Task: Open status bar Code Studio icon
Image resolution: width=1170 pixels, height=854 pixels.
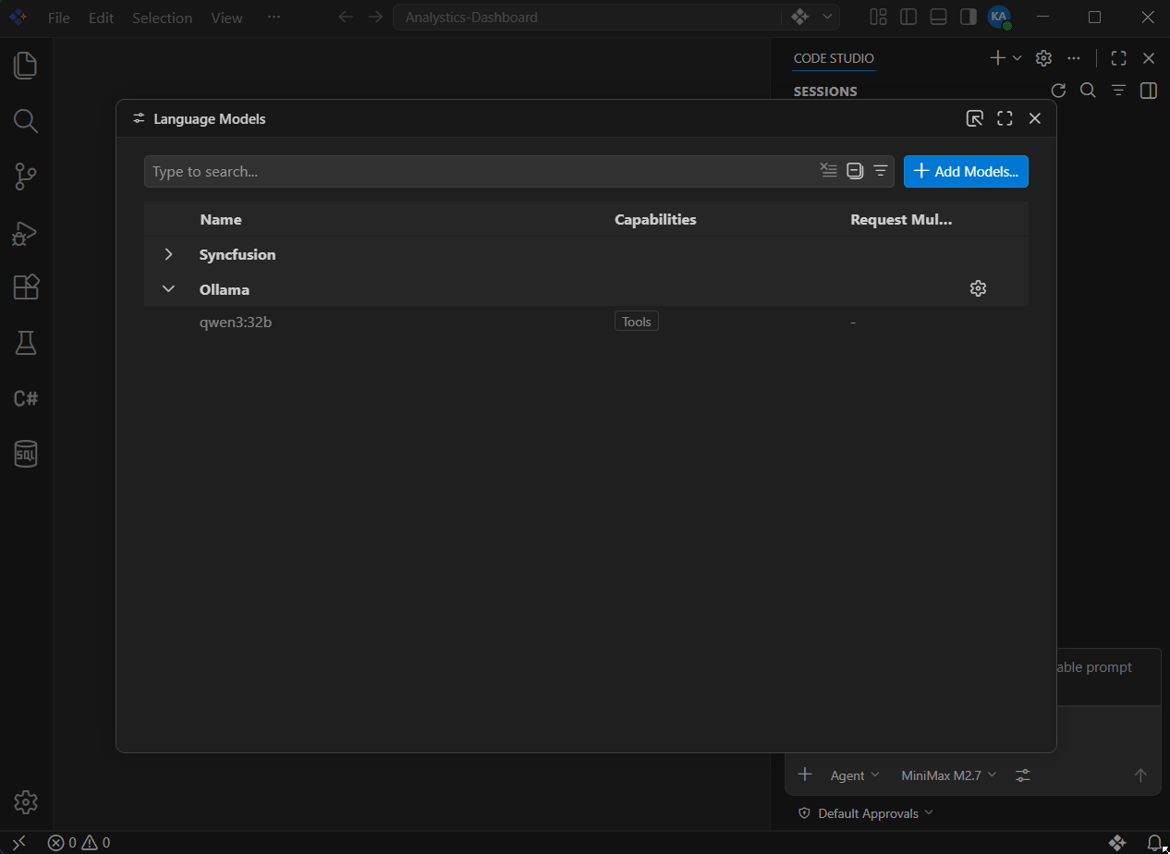Action: coord(1117,842)
